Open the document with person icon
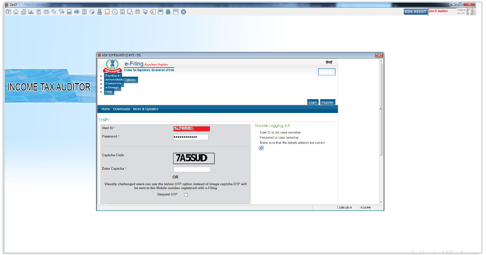The width and height of the screenshot is (486, 255). [x=130, y=12]
